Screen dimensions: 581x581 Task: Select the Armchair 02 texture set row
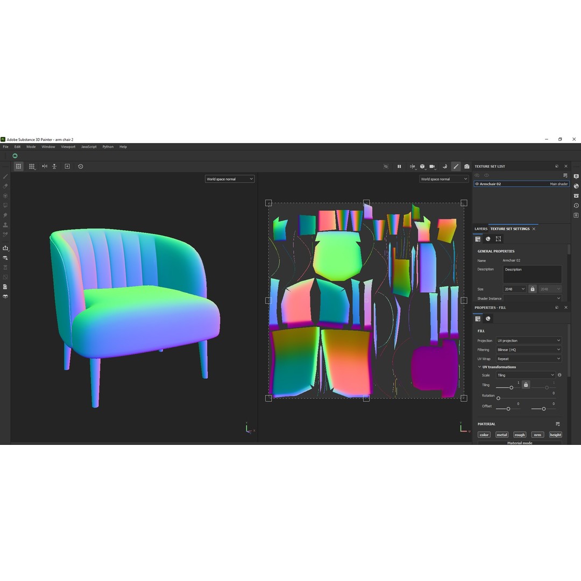pos(521,184)
